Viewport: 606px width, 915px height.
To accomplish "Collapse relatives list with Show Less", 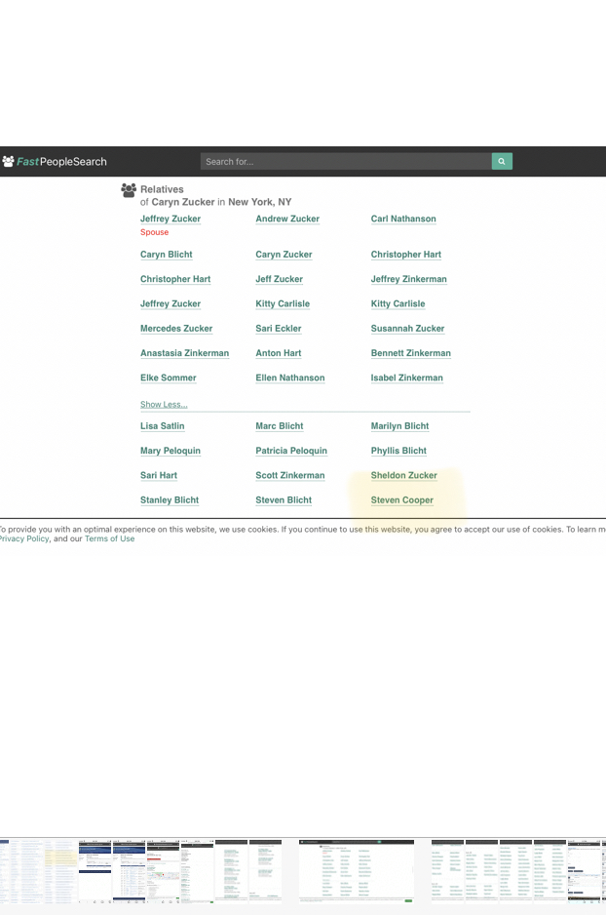I will coord(164,405).
